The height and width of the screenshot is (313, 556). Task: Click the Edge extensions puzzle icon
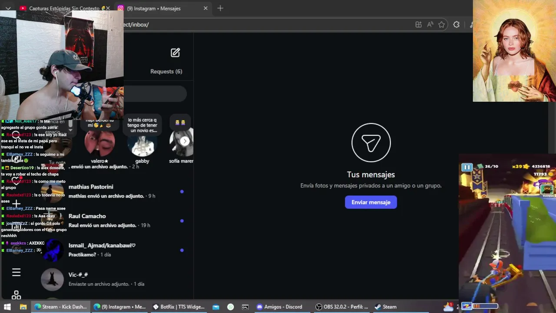point(456,25)
